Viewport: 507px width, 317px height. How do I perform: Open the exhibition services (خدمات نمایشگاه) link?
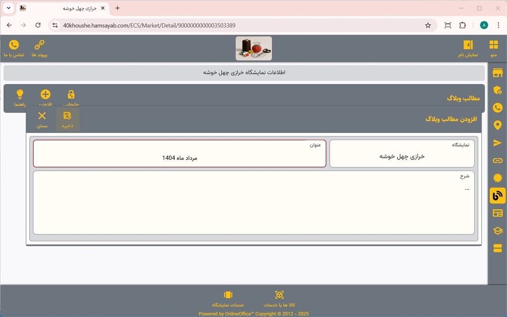228,298
